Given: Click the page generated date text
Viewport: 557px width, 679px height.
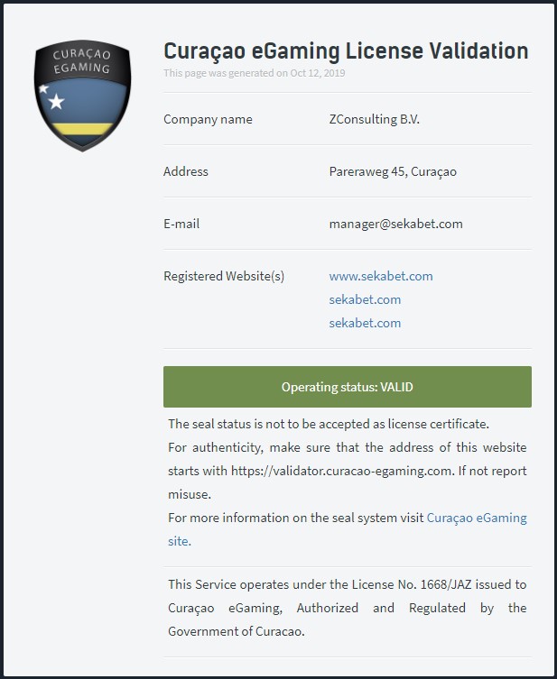Looking at the screenshot, I should click(x=254, y=73).
